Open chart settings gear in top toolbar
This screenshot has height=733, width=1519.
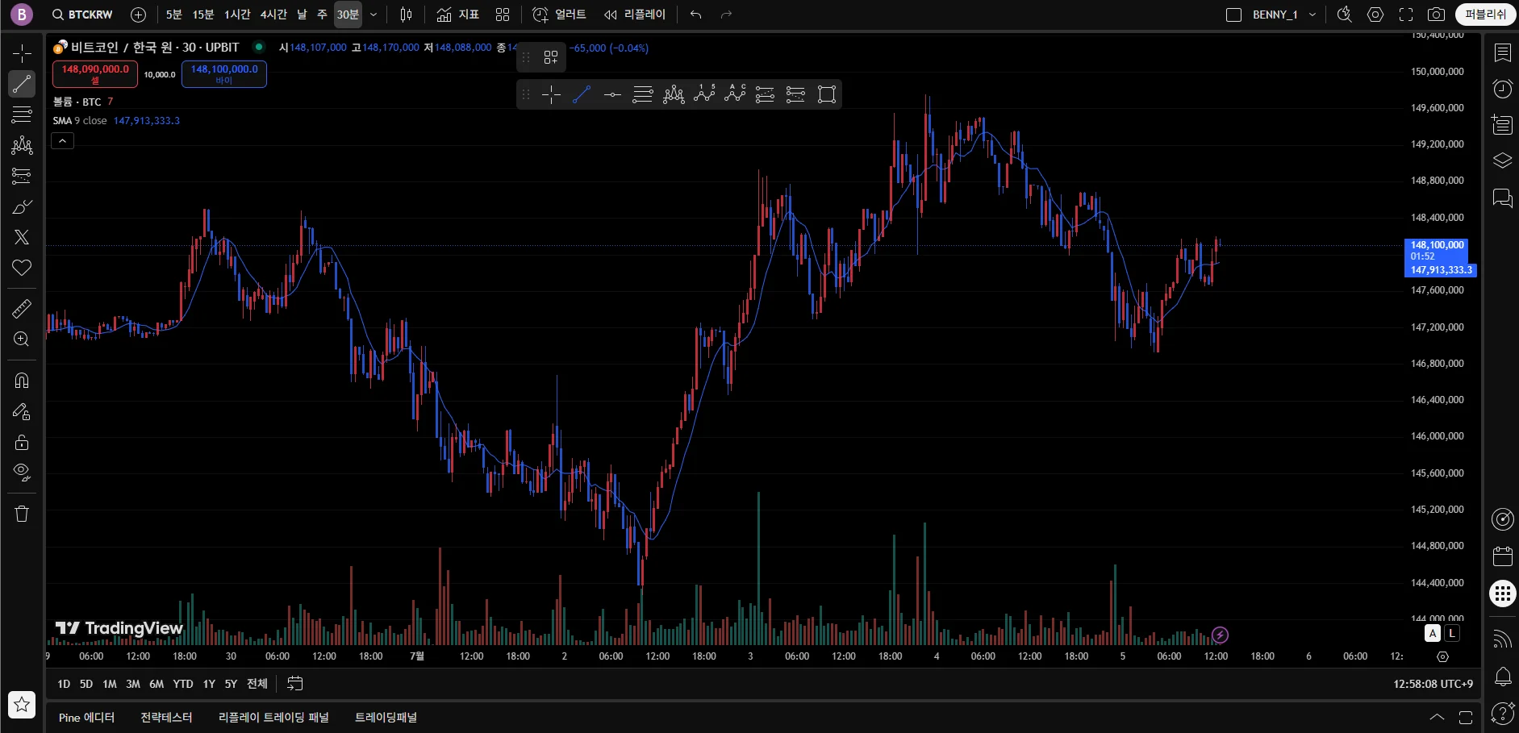[1375, 15]
